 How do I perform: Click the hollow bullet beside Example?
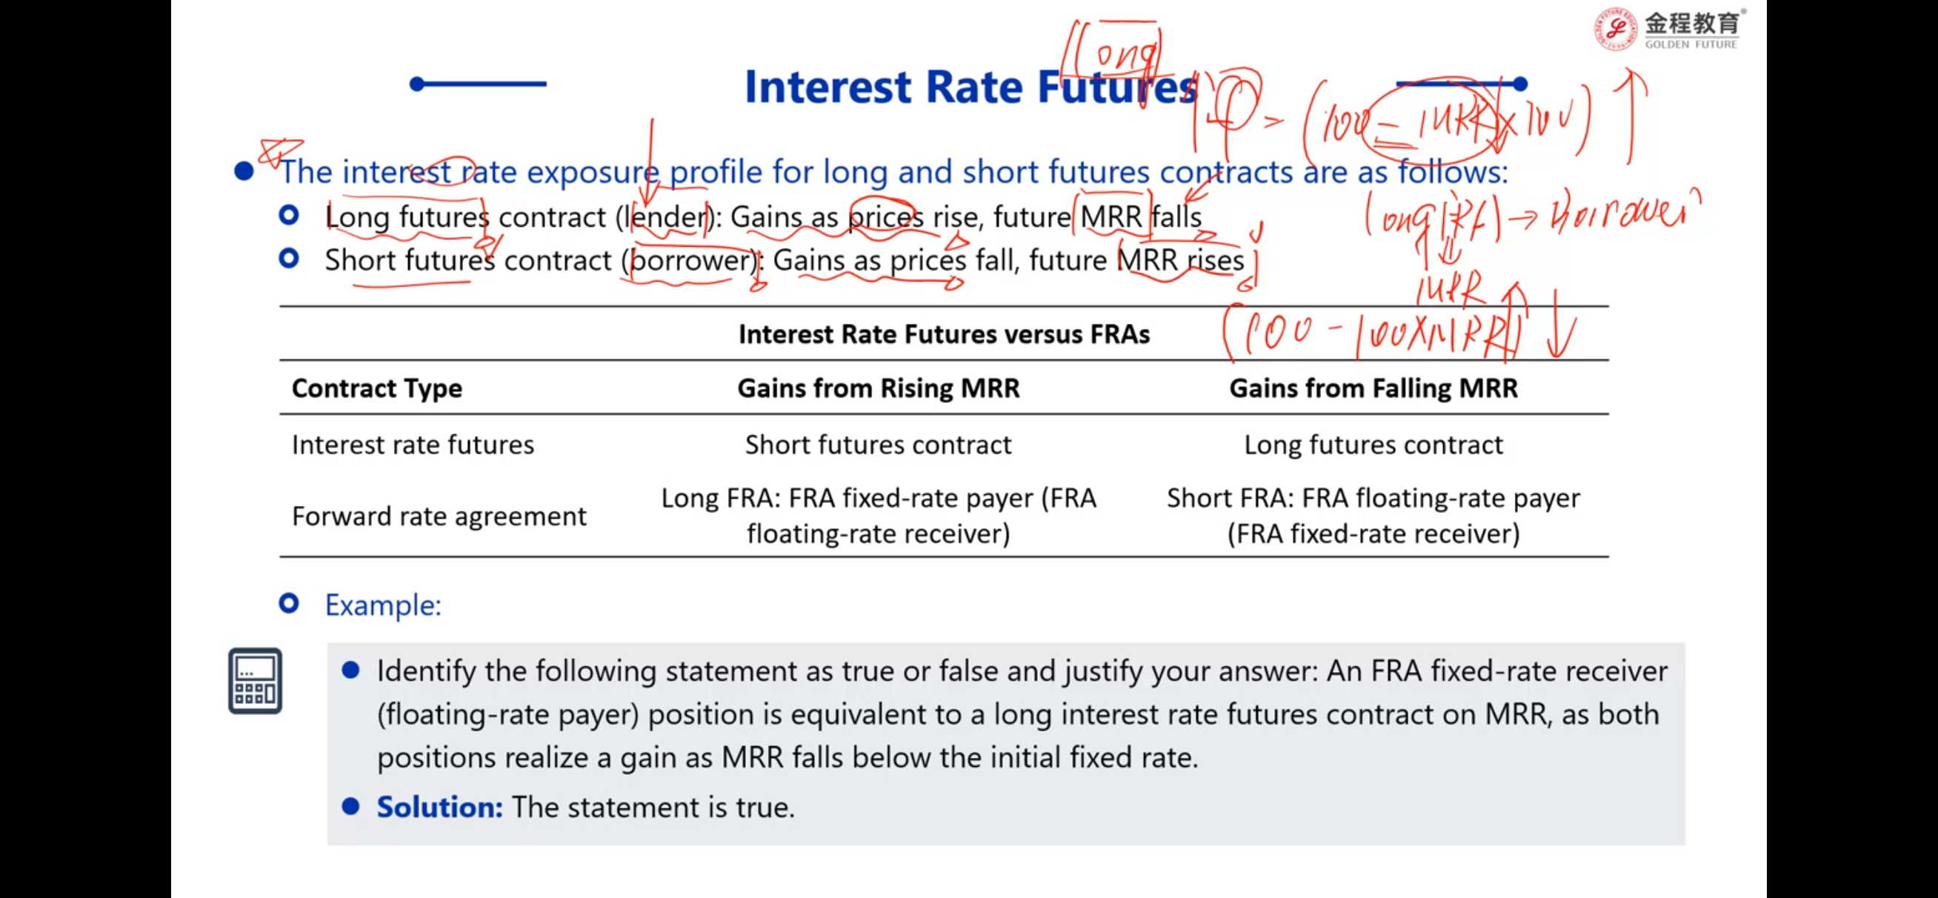(289, 604)
